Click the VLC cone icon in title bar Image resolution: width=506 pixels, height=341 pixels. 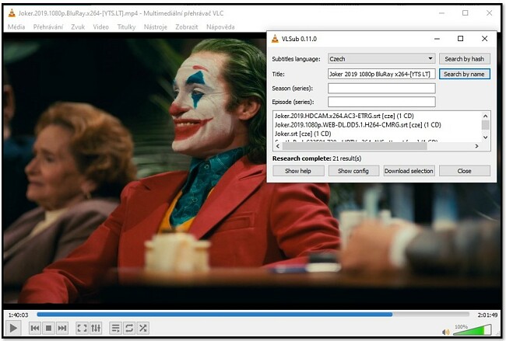point(12,13)
